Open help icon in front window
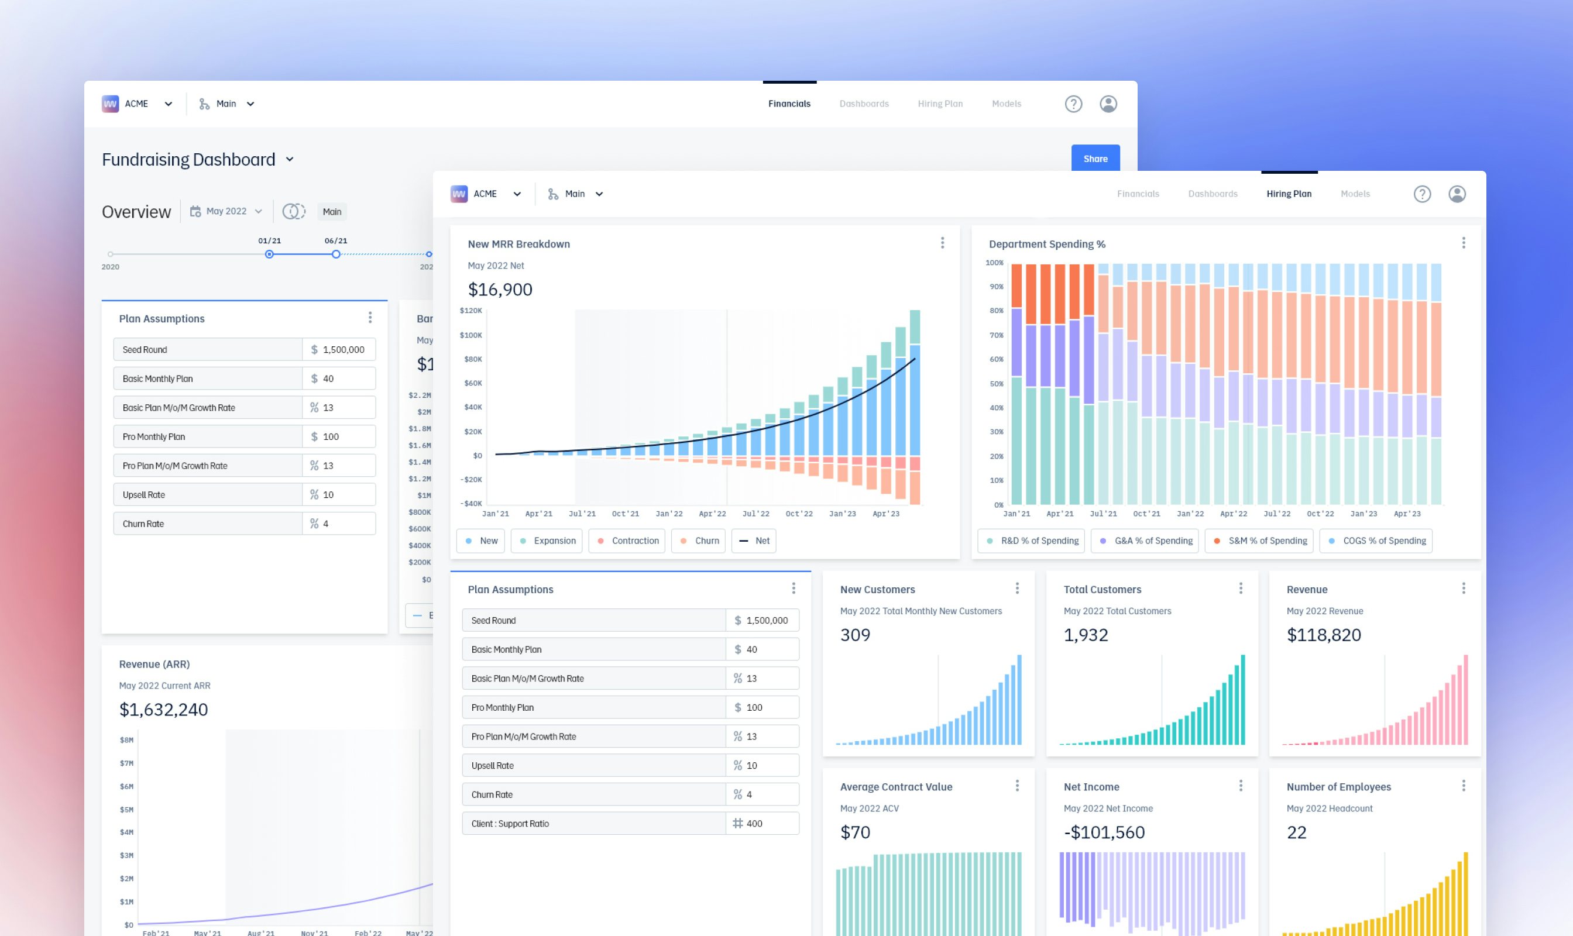1573x936 pixels. (x=1421, y=194)
